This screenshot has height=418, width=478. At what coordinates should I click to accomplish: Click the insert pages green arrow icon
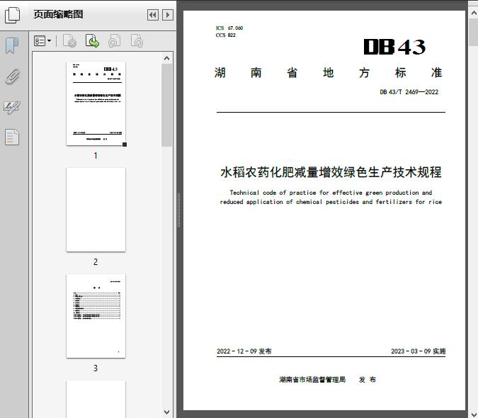[92, 41]
